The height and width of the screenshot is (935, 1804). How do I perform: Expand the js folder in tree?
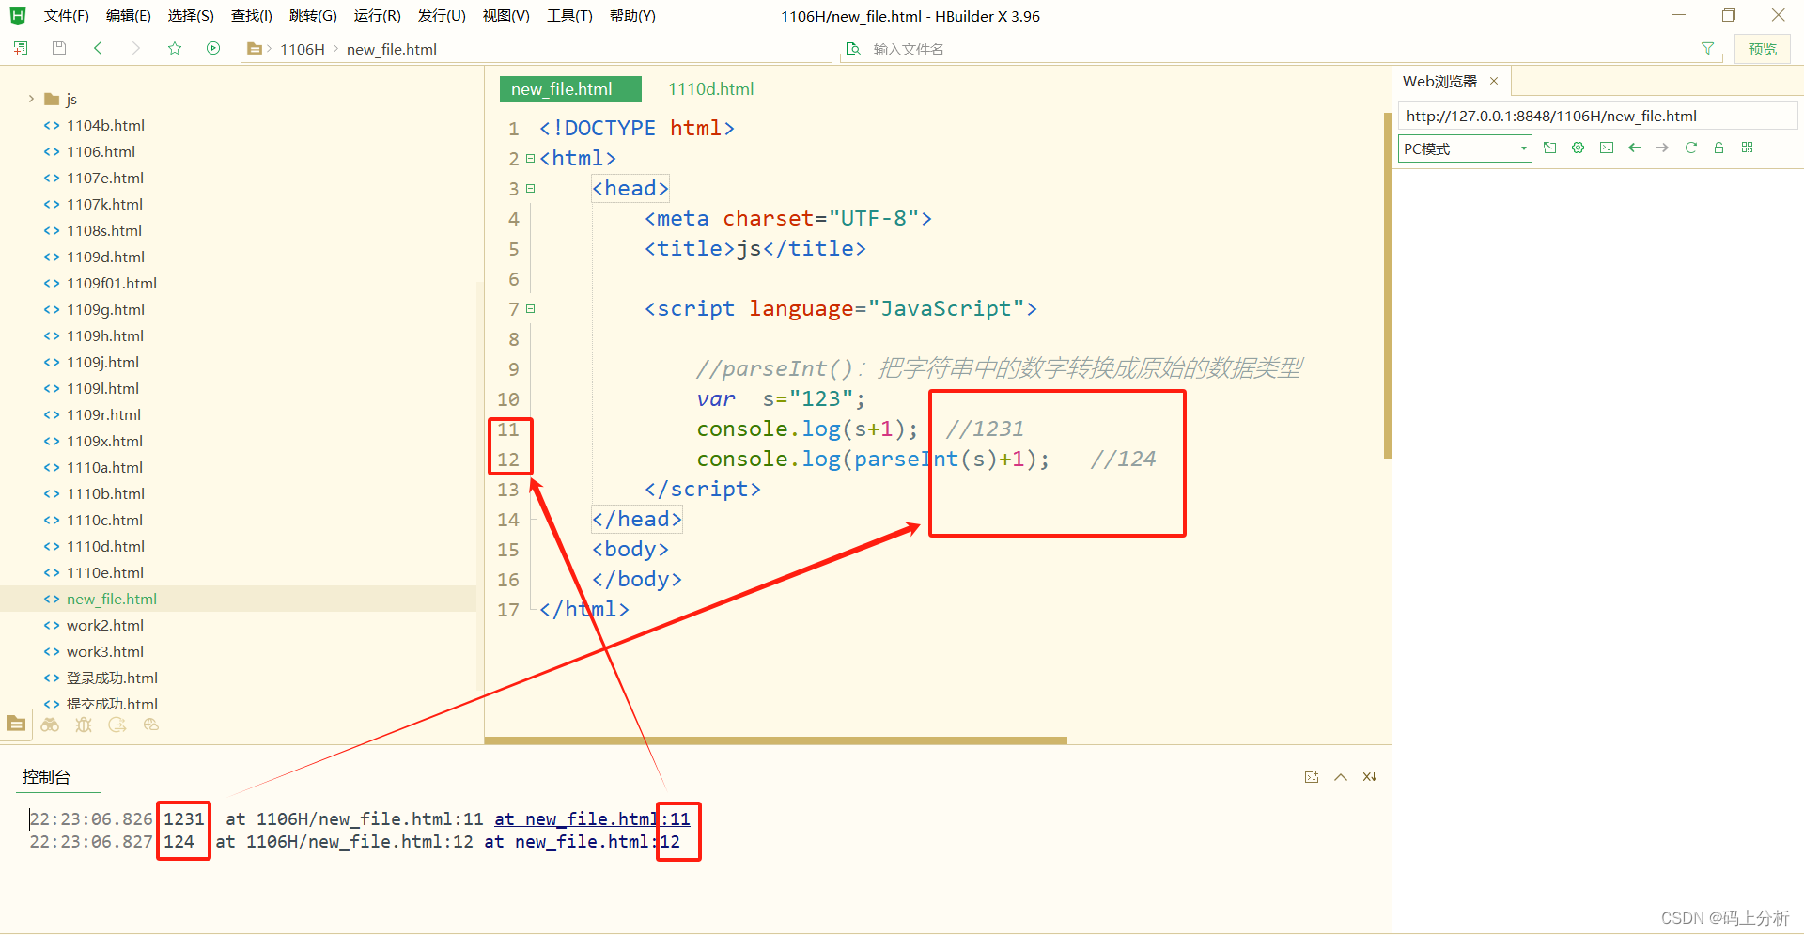coord(31,99)
